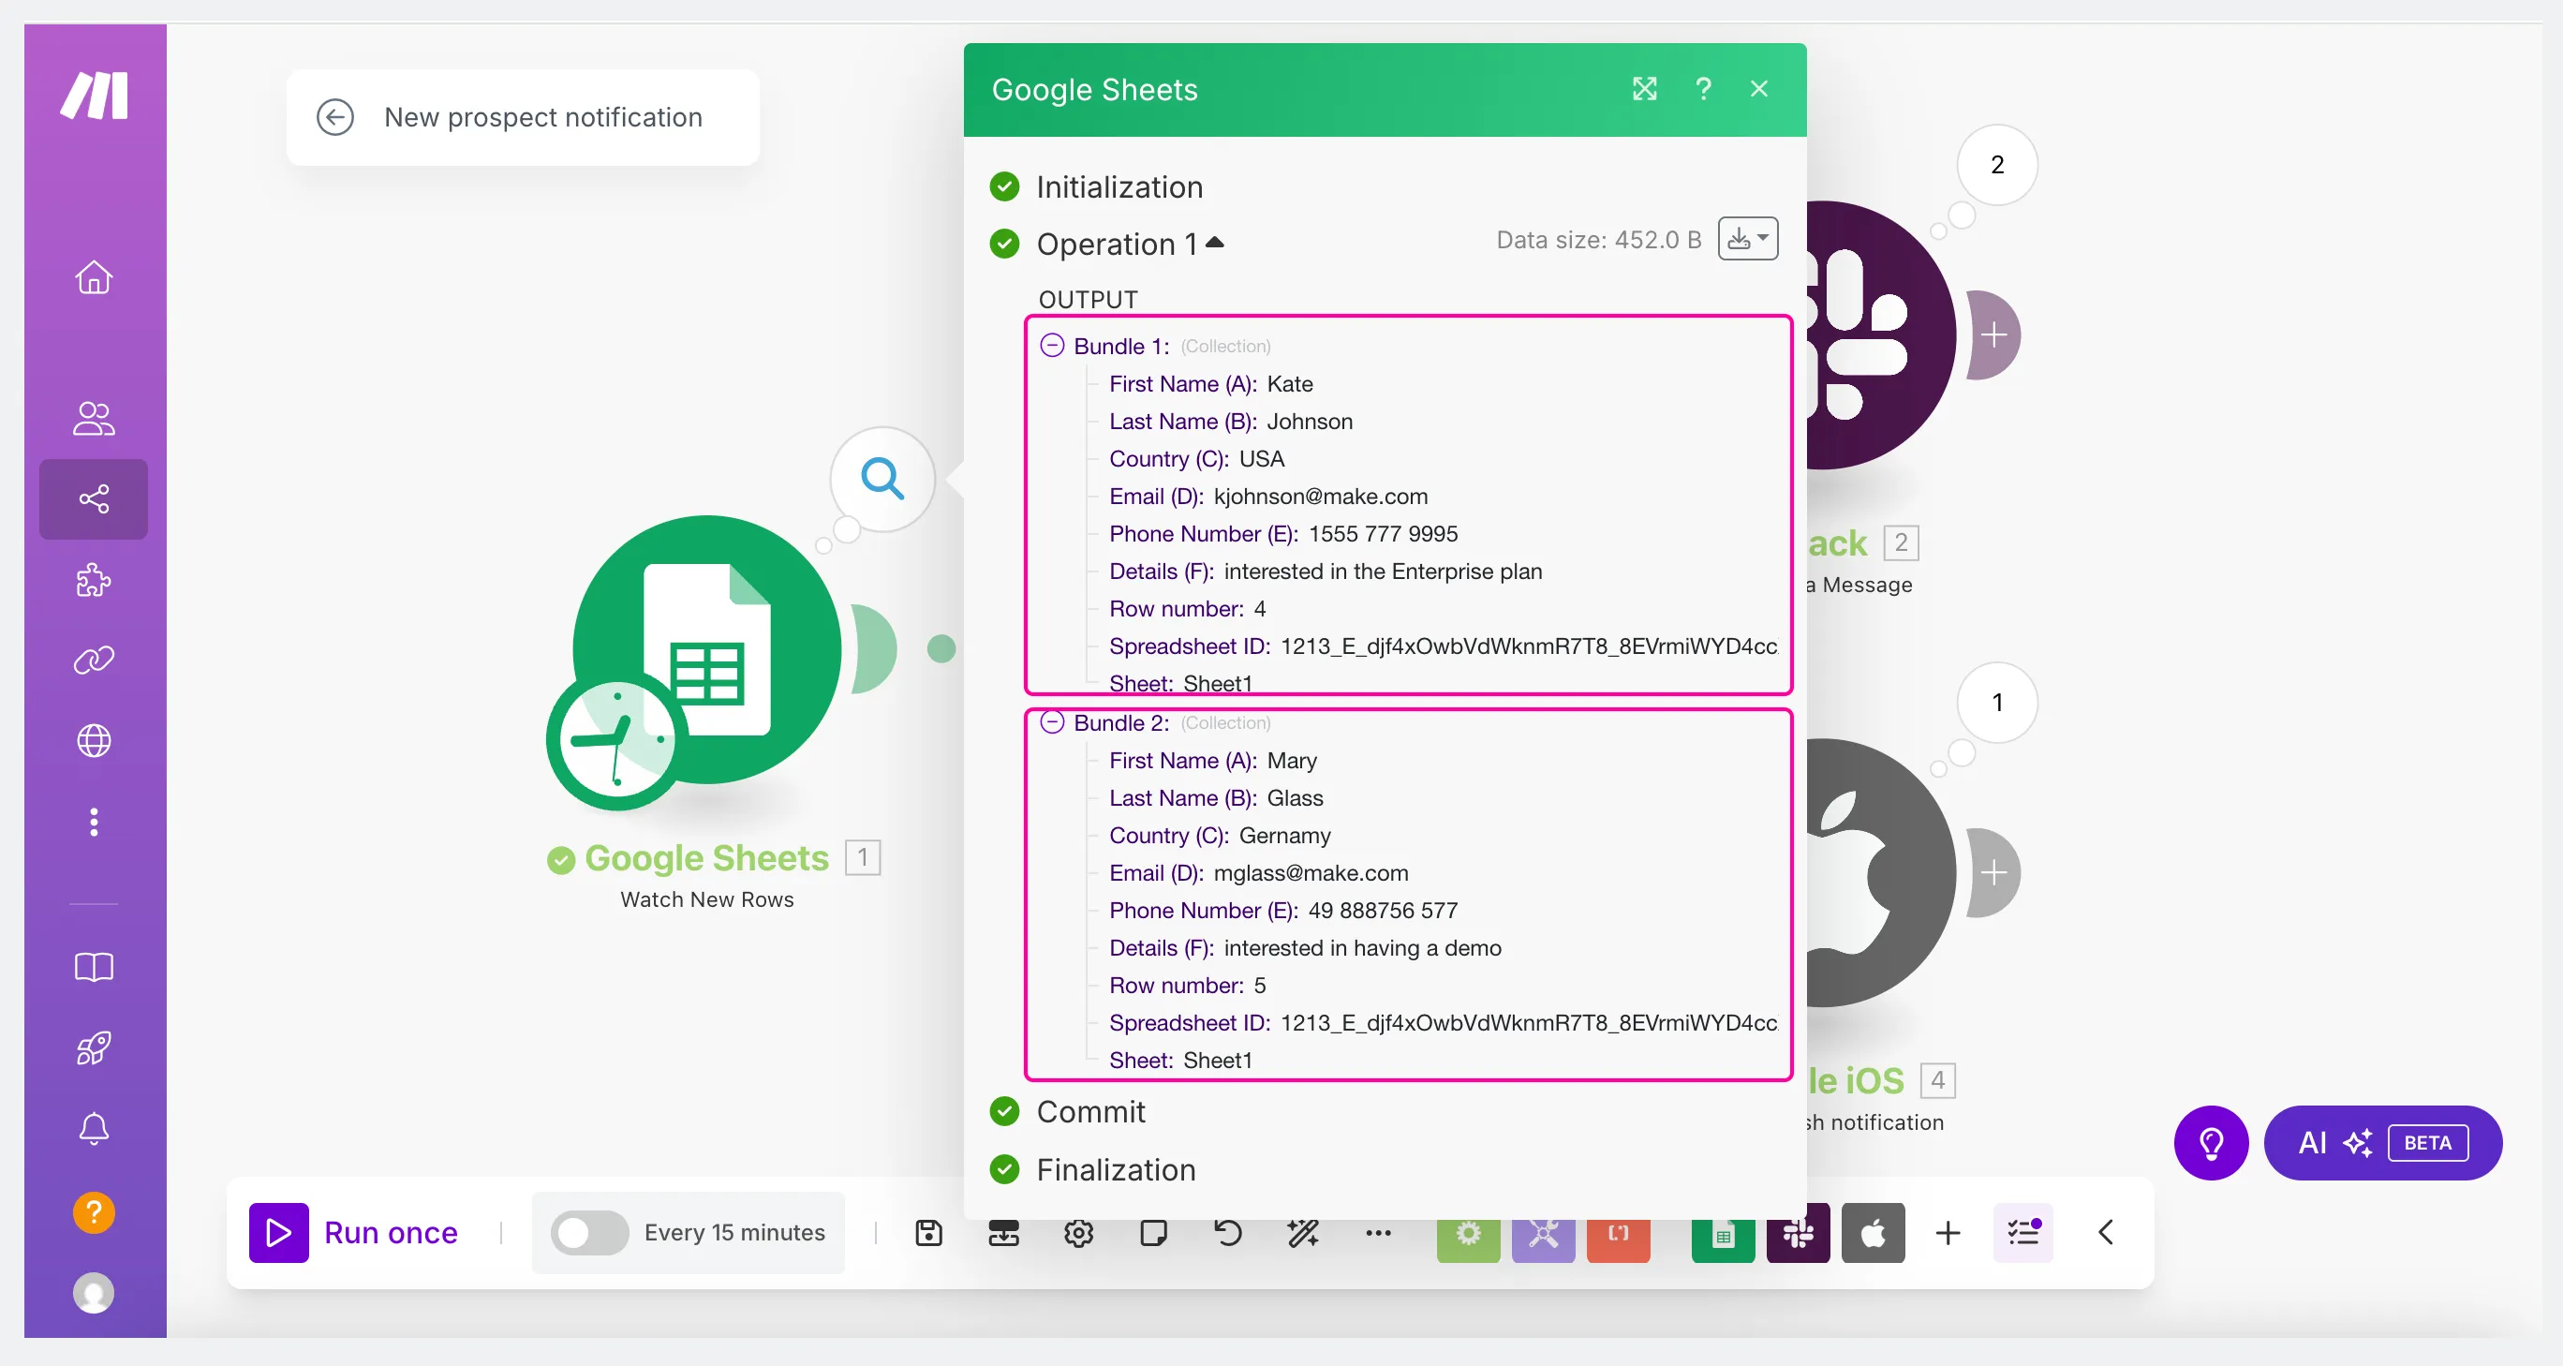Screen dimensions: 2563x1366
Task: Click the purple Tools tile in toolbar
Action: point(1543,1233)
